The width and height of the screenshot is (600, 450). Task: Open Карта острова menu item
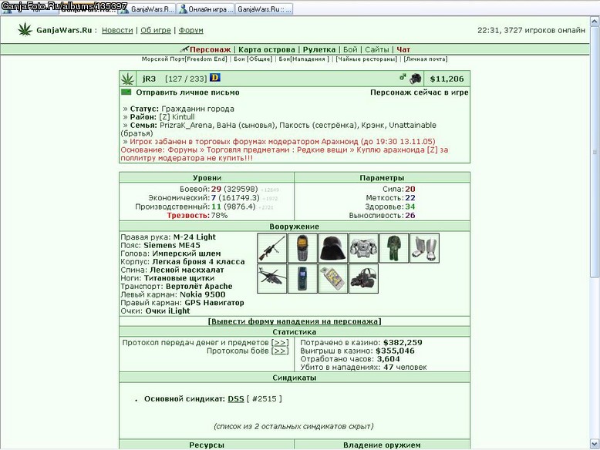[x=267, y=49]
